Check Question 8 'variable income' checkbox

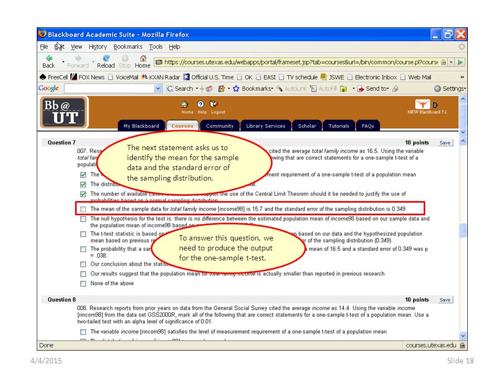click(83, 332)
